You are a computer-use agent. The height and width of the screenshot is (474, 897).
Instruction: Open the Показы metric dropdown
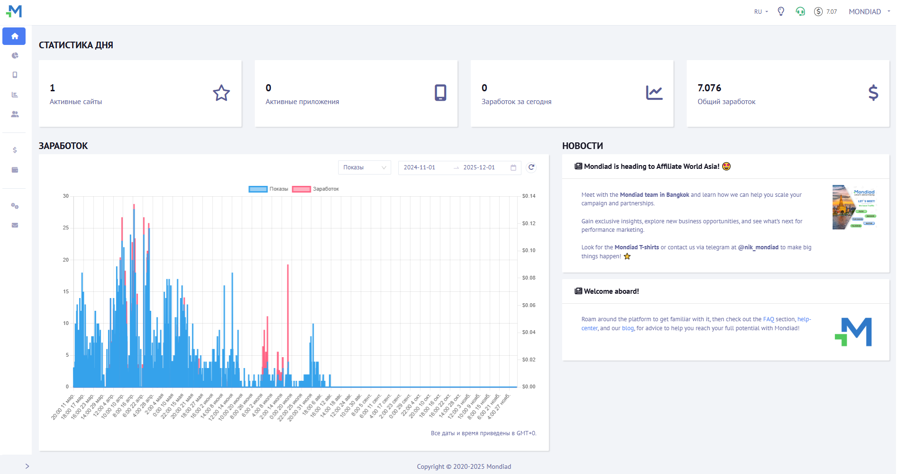point(364,167)
